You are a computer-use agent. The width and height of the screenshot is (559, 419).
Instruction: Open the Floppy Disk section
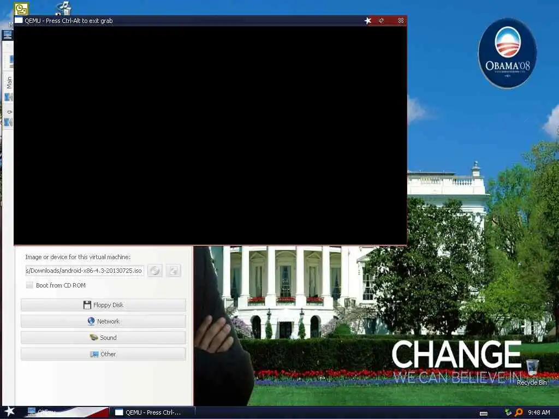[x=103, y=305]
